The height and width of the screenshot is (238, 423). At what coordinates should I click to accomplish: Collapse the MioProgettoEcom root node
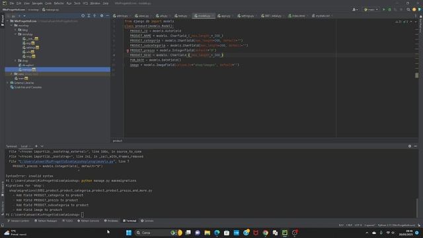click(x=8, y=21)
